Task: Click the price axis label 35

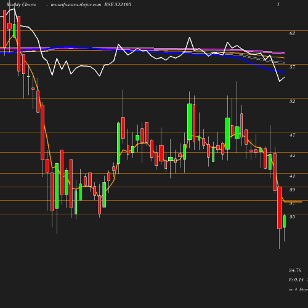Action: click(x=292, y=217)
